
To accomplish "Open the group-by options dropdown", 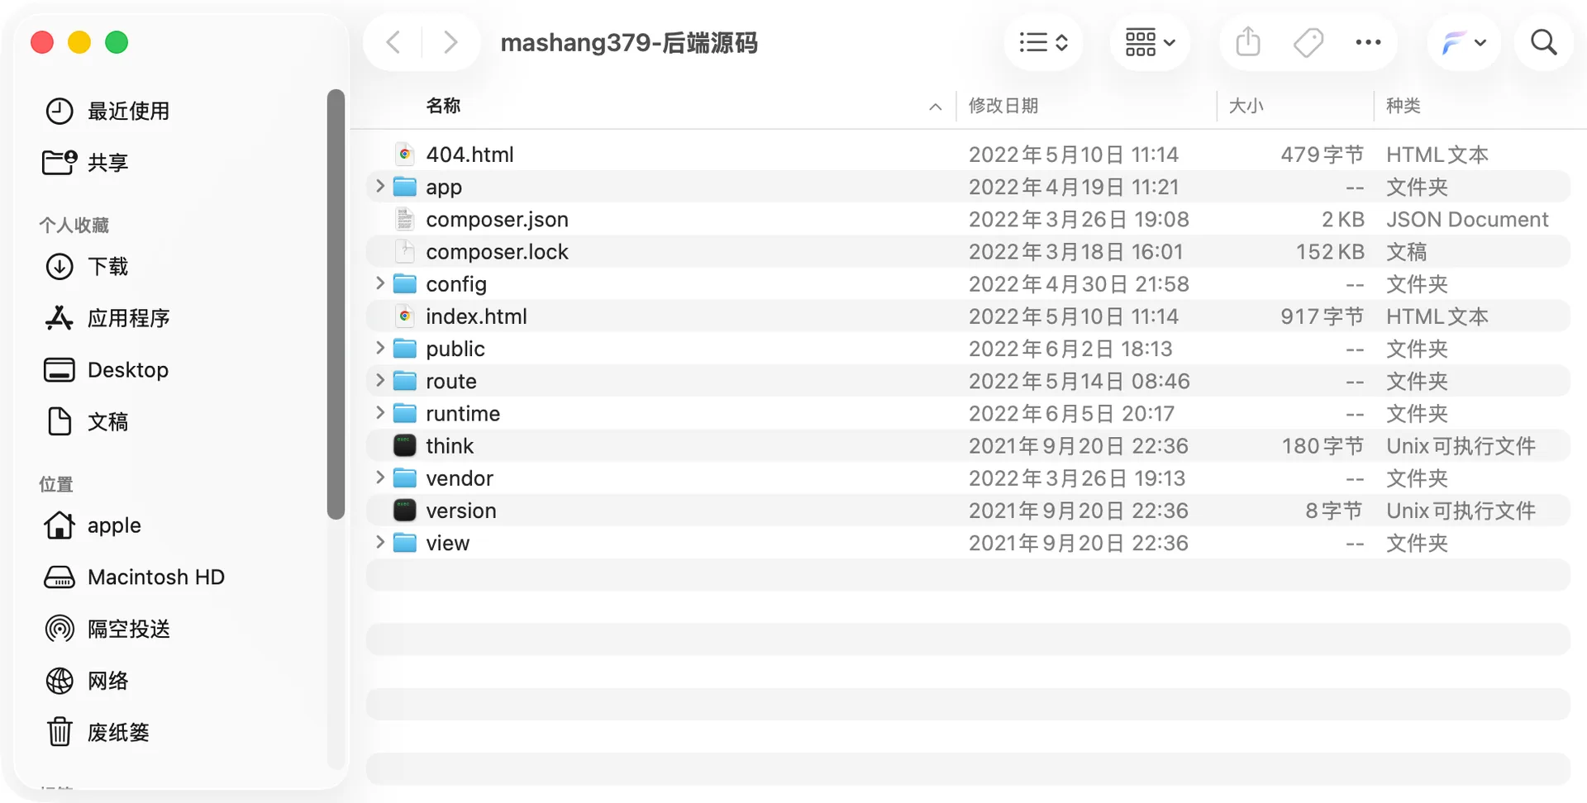I will pyautogui.click(x=1150, y=42).
